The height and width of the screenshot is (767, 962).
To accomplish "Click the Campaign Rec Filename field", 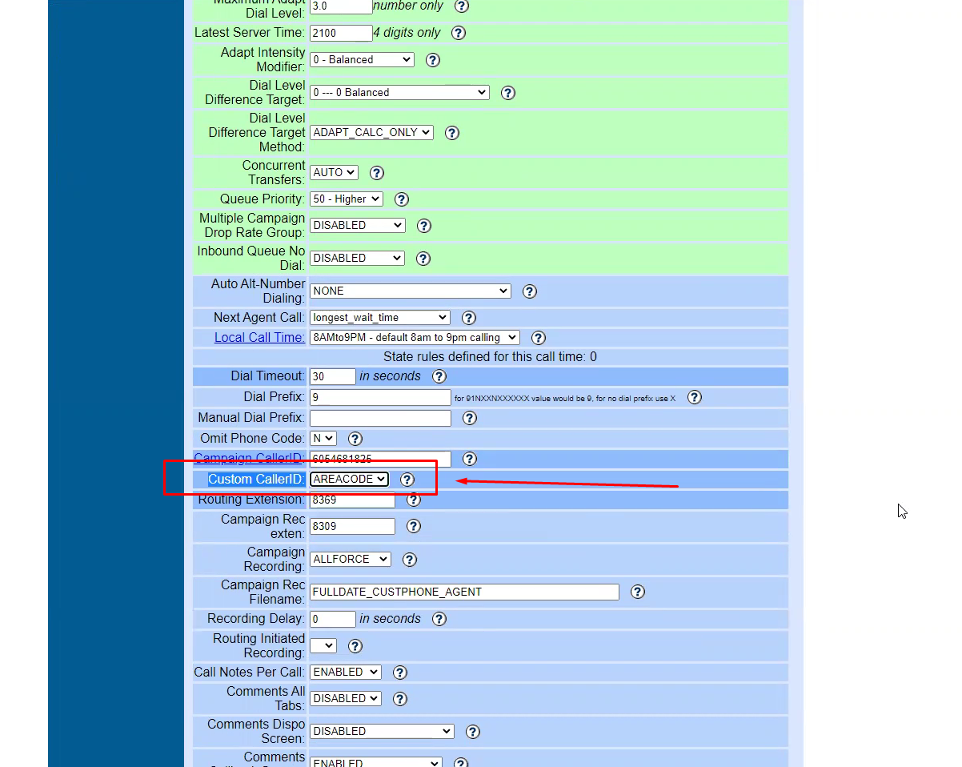I will 464,592.
